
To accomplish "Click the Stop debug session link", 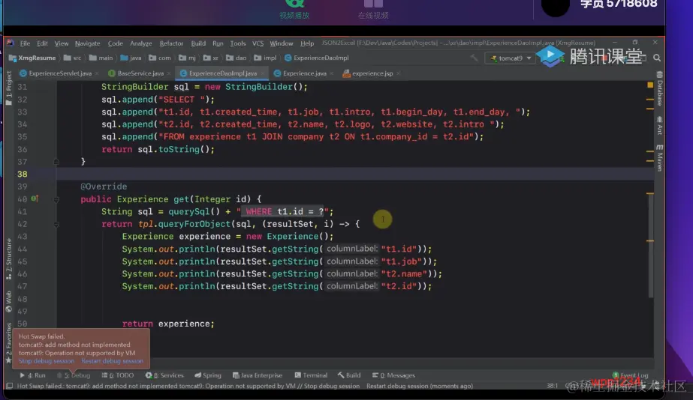I will (47, 361).
